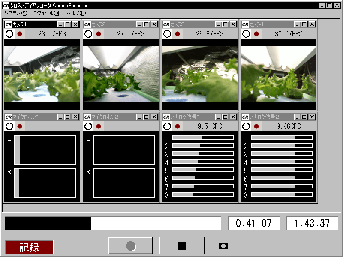
Task: Stop recording with the black square button
Action: [182, 245]
